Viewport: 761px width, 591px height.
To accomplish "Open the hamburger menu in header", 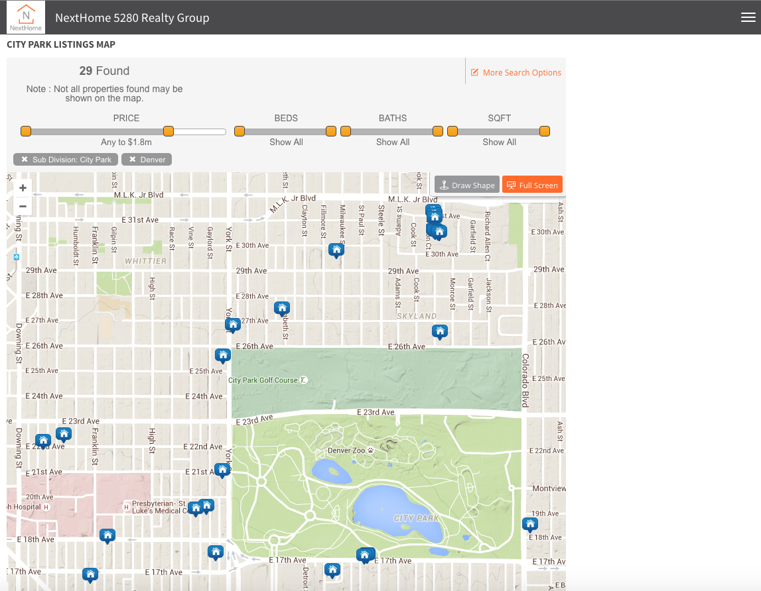I will (748, 18).
